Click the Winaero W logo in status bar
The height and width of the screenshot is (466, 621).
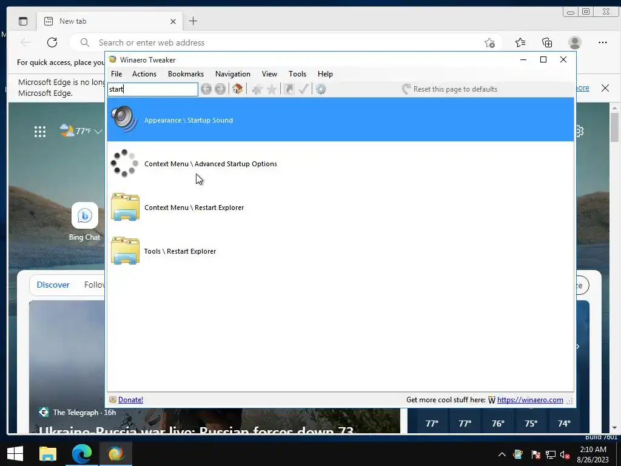point(491,400)
